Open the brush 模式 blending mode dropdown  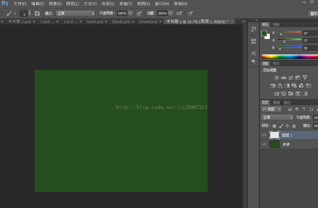[x=75, y=13]
